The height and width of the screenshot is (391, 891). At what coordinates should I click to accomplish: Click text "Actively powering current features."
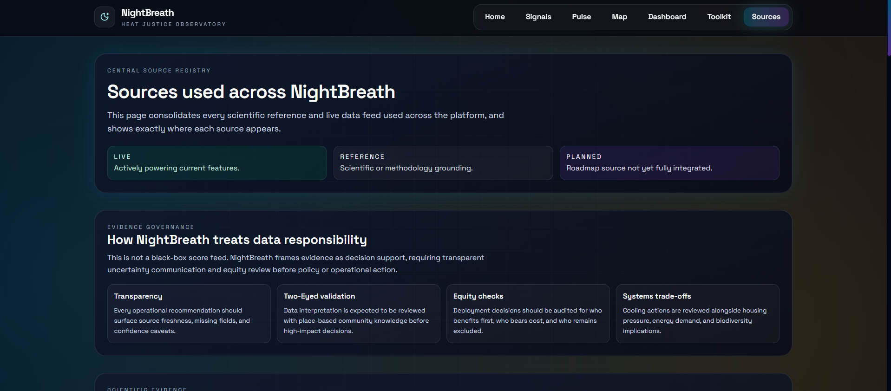(177, 168)
